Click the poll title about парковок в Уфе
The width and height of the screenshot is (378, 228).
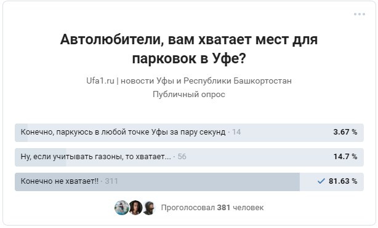point(189,49)
